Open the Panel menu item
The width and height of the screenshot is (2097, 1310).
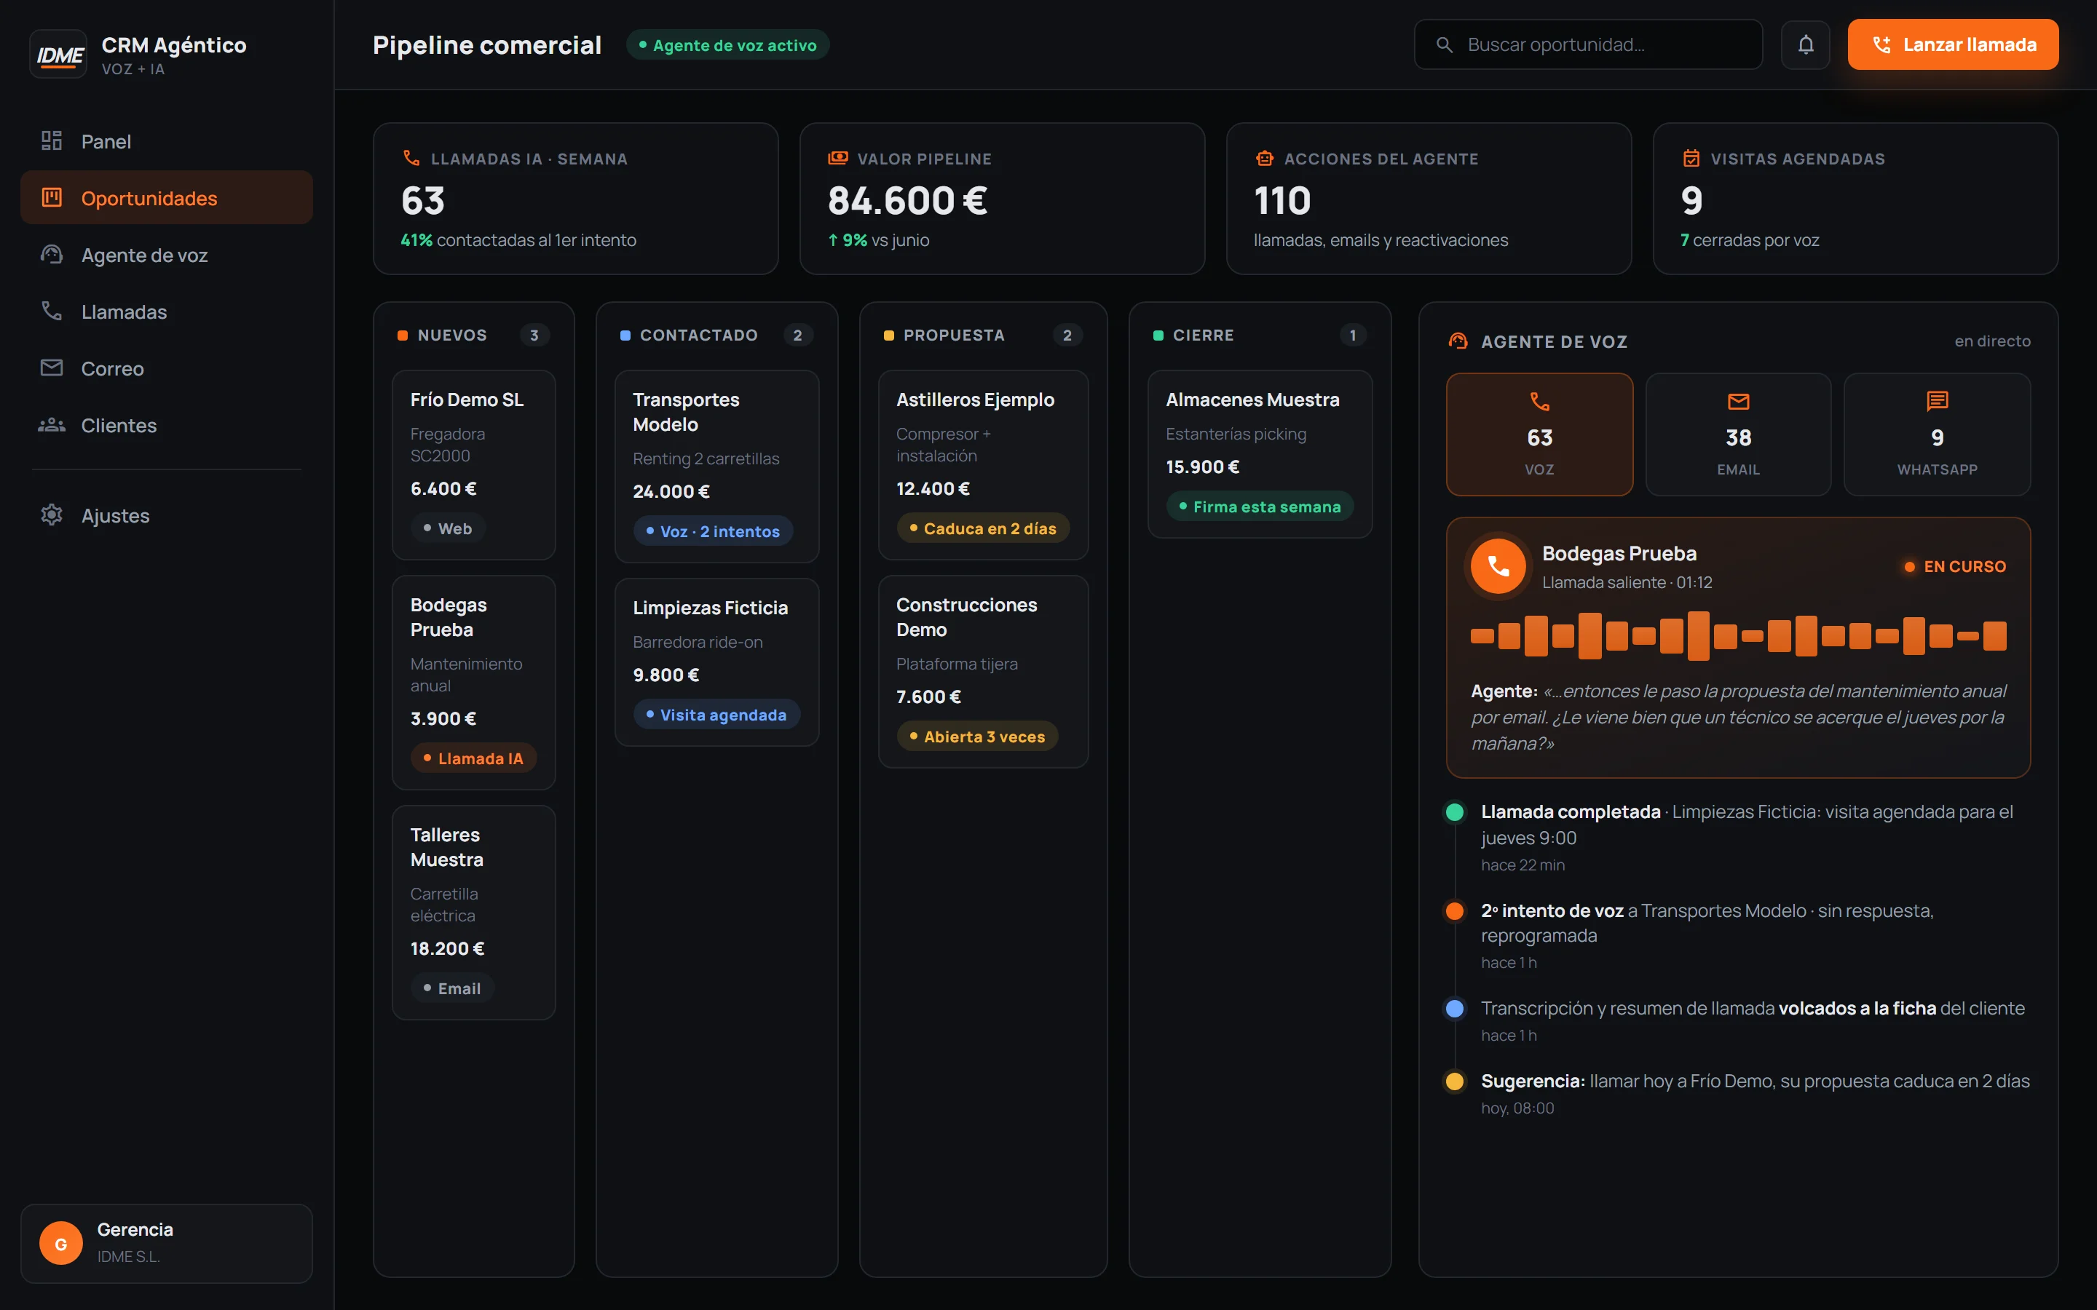tap(166, 140)
